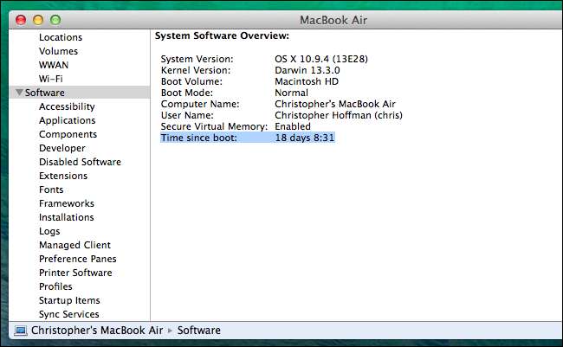563x347 pixels.
Task: Select Printer Software in the sidebar
Action: pos(75,273)
